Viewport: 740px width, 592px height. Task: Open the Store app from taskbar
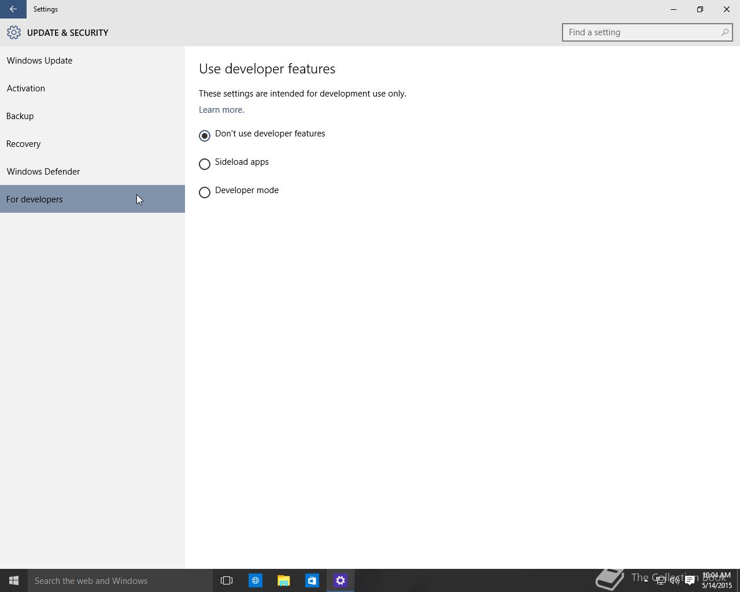coord(312,580)
